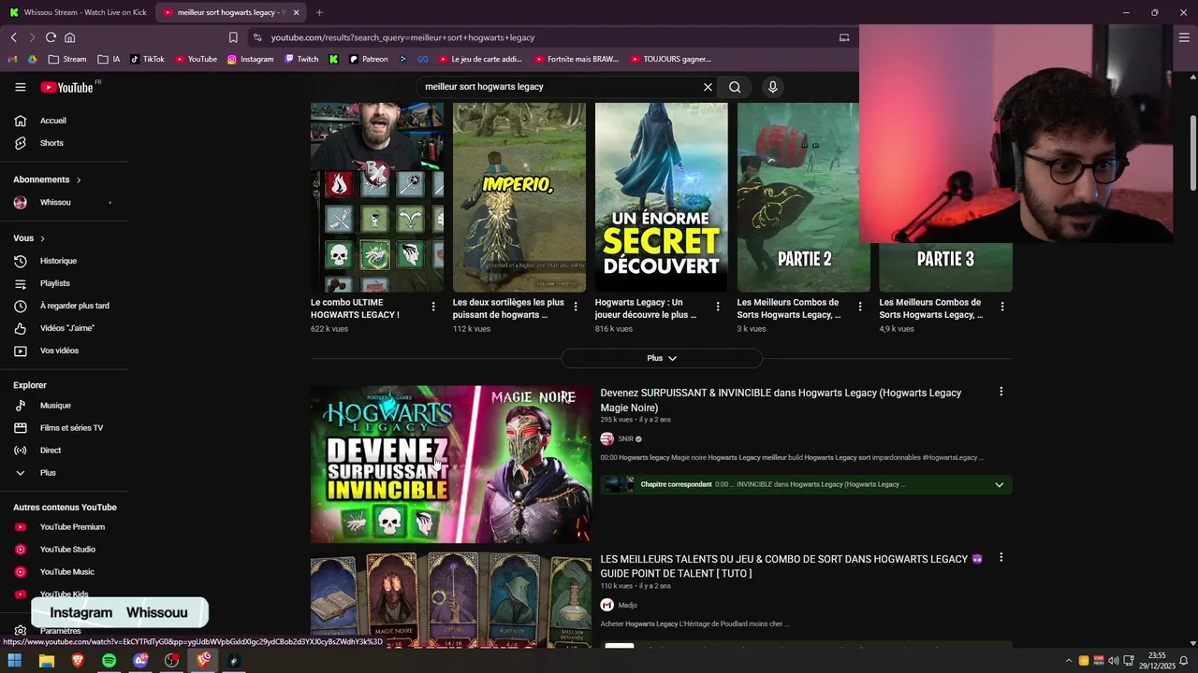Open the browser main menu

coord(1184,37)
